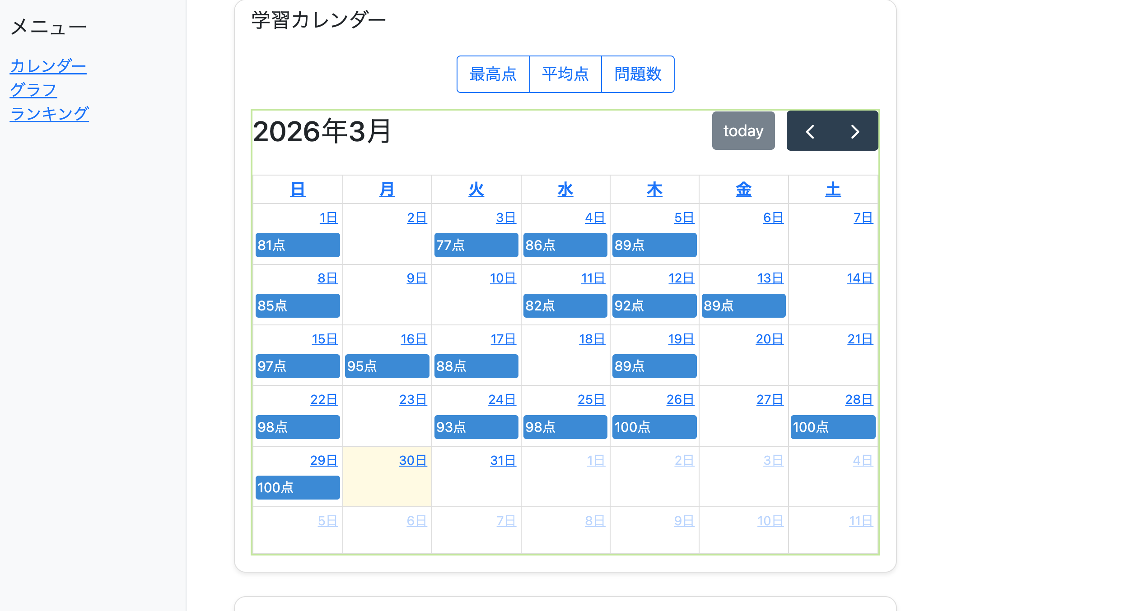Screen dimensions: 1139x611
Task: Open the 31日 date link
Action: click(x=503, y=461)
